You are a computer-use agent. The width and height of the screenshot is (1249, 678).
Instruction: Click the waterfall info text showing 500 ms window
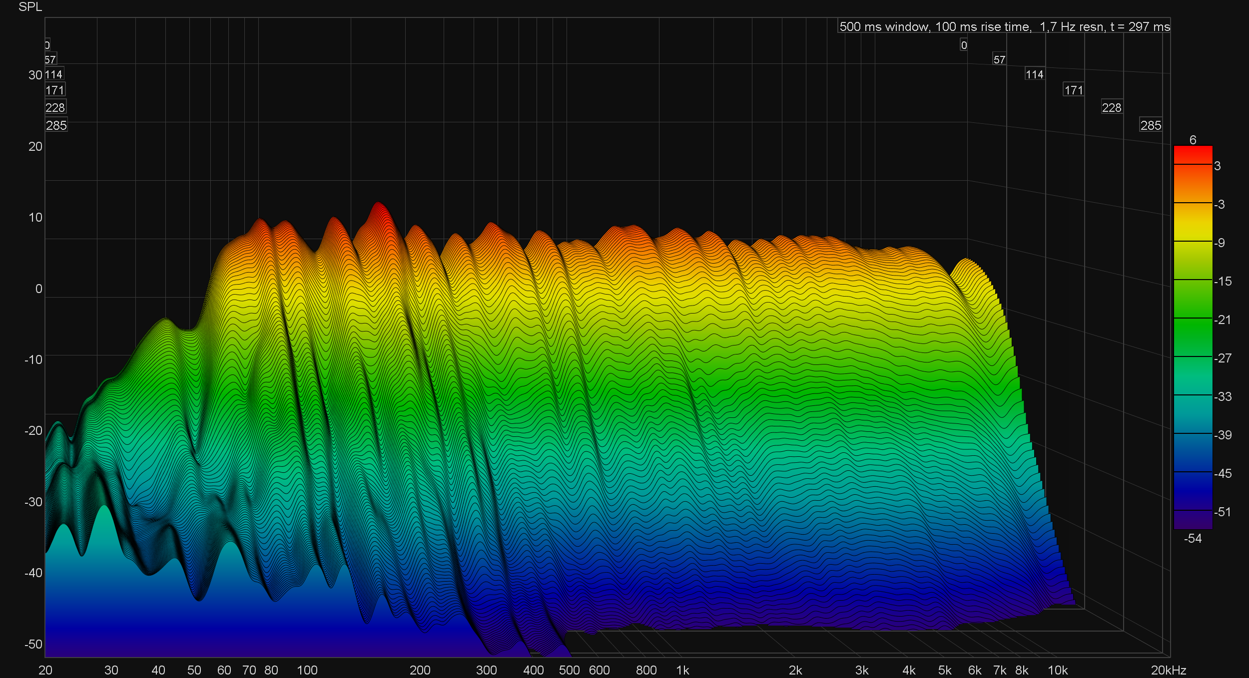pos(1004,26)
